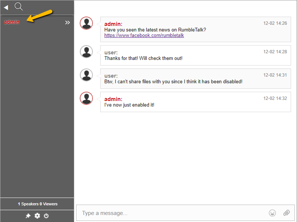This screenshot has width=297, height=222.
Task: Click admin's avatar on the last message
Action: pyautogui.click(x=86, y=98)
